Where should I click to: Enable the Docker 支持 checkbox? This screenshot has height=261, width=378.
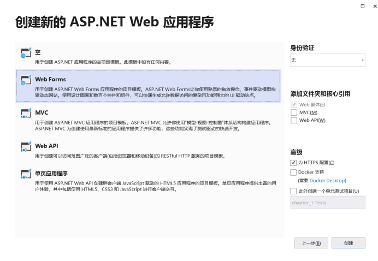293,173
